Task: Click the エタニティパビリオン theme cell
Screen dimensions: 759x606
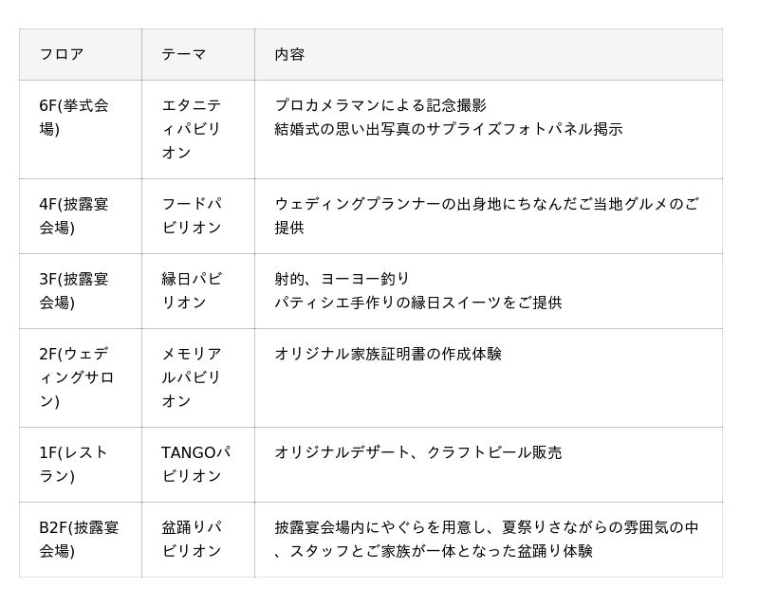Action: point(192,129)
